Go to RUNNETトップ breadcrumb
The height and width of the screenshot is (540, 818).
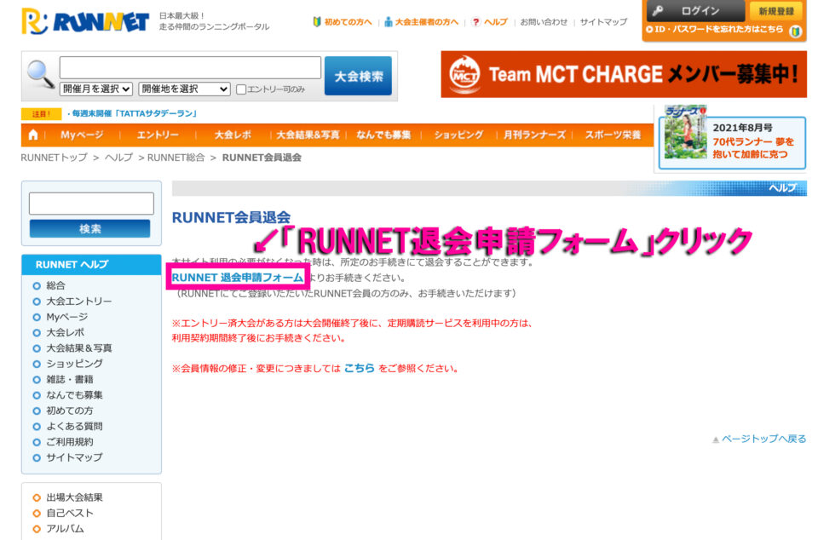[x=54, y=158]
